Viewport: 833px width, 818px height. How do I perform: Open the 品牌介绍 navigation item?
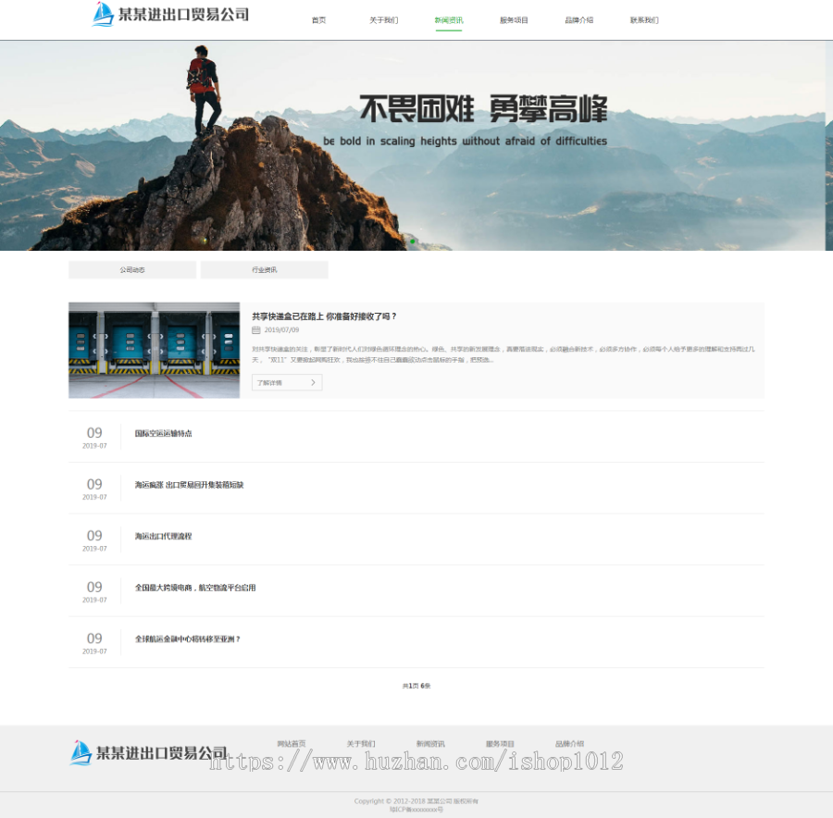point(578,19)
